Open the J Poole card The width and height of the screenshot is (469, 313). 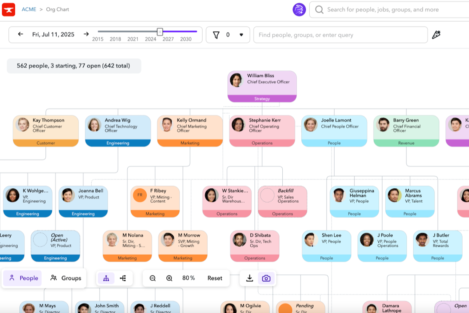pos(382,246)
